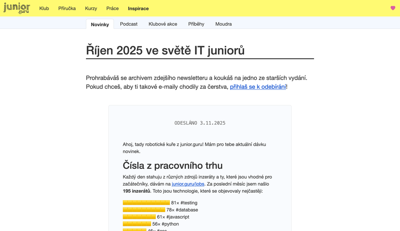Click the yellow bar for #testing
400x231 pixels.
tap(146, 203)
